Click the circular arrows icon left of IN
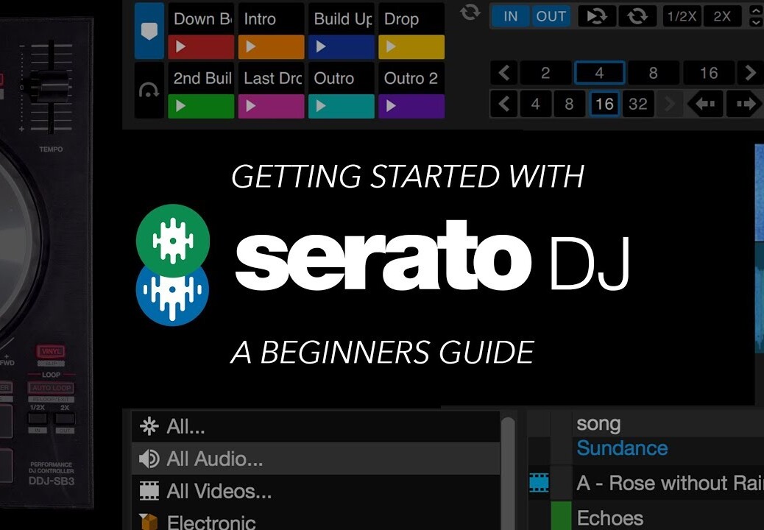Screen dimensions: 764x530 (x=470, y=13)
